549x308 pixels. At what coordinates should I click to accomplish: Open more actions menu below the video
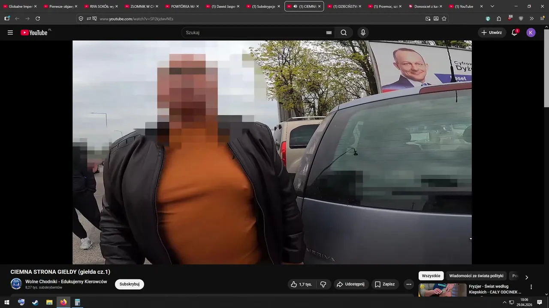point(409,284)
